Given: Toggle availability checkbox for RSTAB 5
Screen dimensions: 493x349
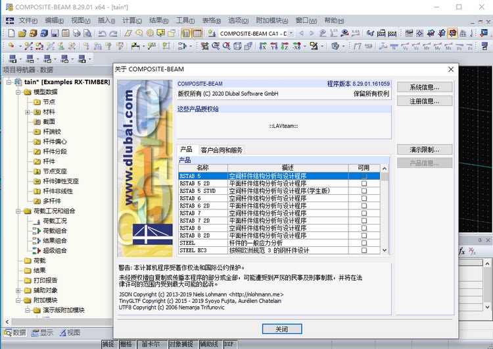Looking at the screenshot, I should 364,176.
